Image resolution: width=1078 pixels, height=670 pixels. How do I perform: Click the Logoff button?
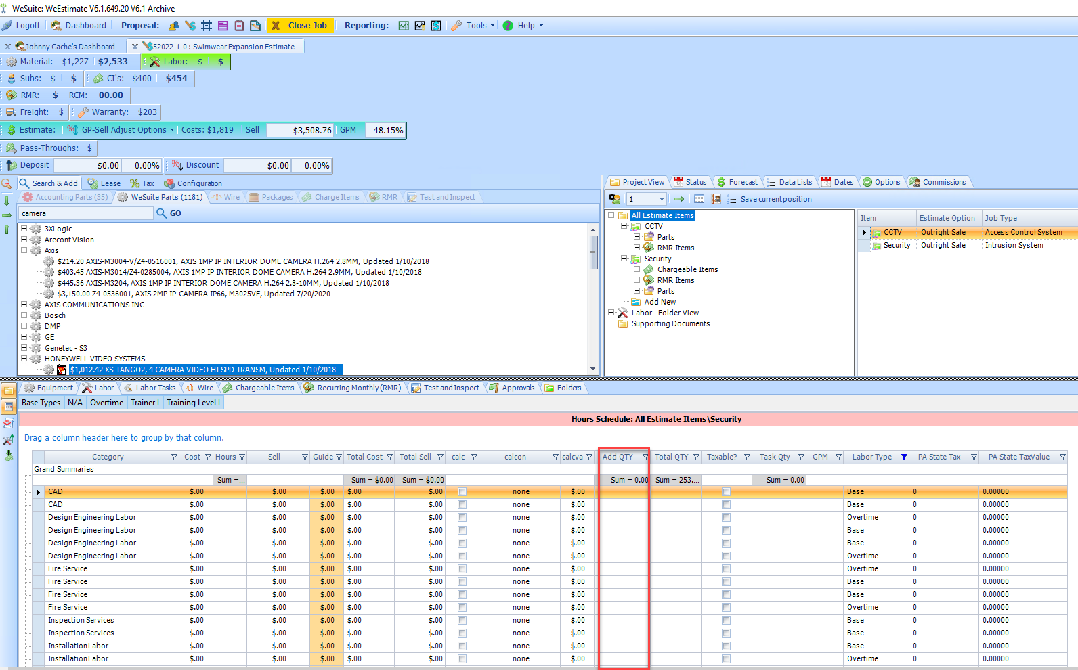point(21,26)
